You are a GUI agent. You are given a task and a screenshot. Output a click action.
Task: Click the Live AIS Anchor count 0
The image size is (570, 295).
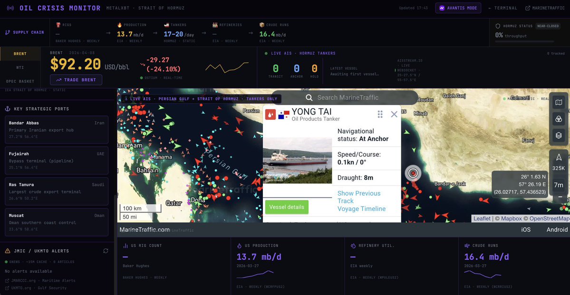[x=297, y=68]
